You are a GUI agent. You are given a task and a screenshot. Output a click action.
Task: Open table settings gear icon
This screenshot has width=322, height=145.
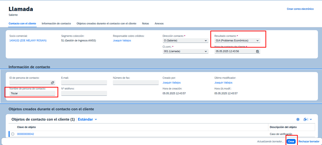coord(298,119)
